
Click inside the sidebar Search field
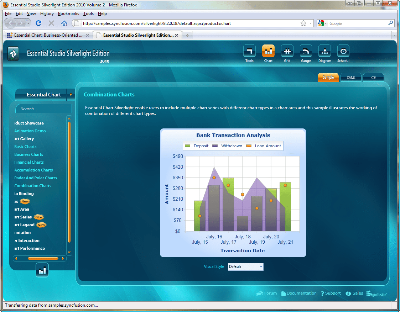43,109
